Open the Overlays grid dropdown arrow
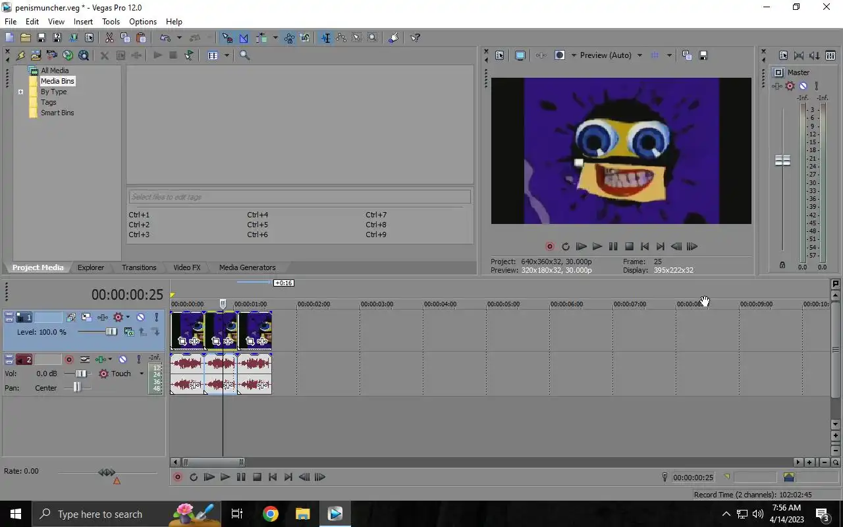This screenshot has height=527, width=843. tap(669, 55)
